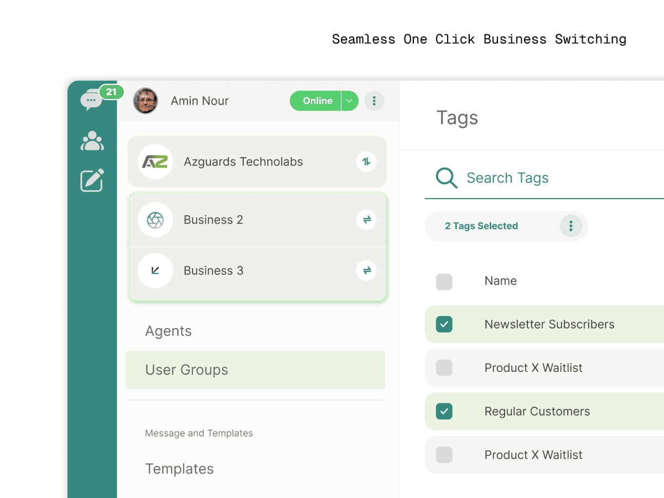Toggle select-all checkbox beside Name header
The image size is (664, 498).
(x=444, y=282)
